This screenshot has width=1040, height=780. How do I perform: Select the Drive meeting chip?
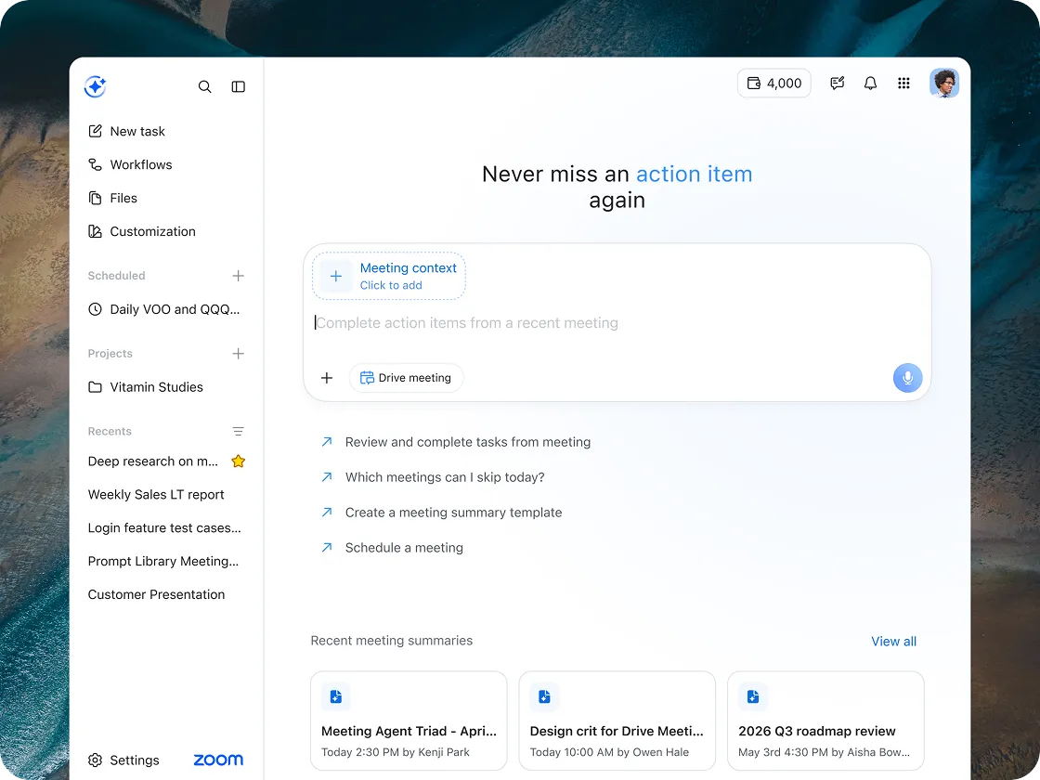click(406, 378)
